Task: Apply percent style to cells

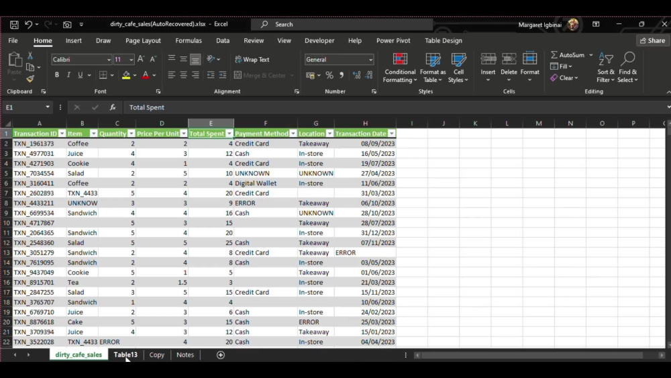Action: 329,75
